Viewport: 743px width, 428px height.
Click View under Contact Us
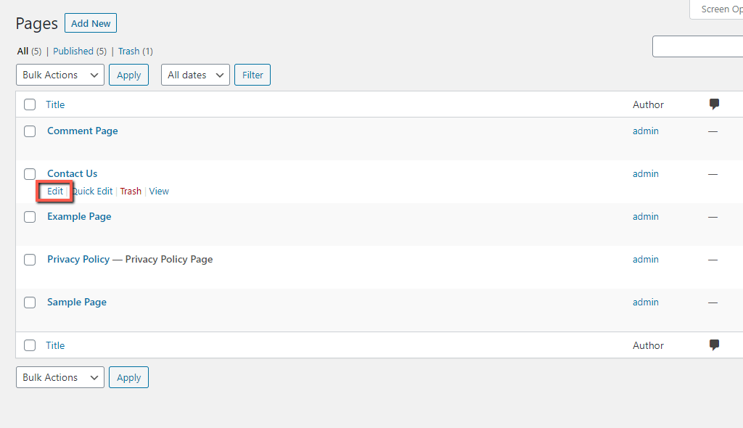click(x=159, y=191)
